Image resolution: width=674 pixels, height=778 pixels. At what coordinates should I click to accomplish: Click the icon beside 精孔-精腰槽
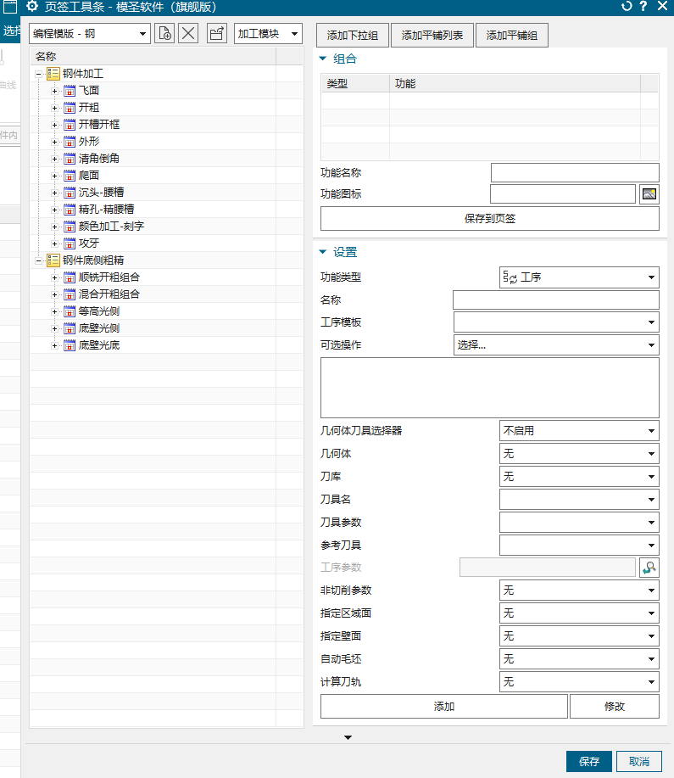[70, 210]
